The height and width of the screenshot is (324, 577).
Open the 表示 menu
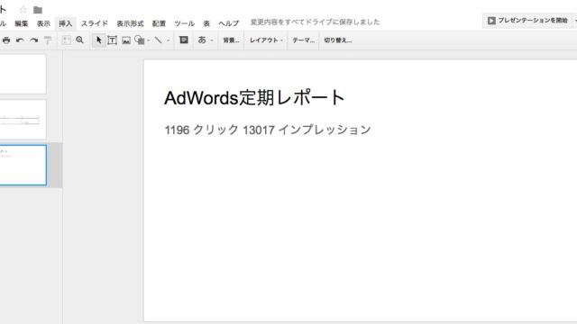[43, 23]
